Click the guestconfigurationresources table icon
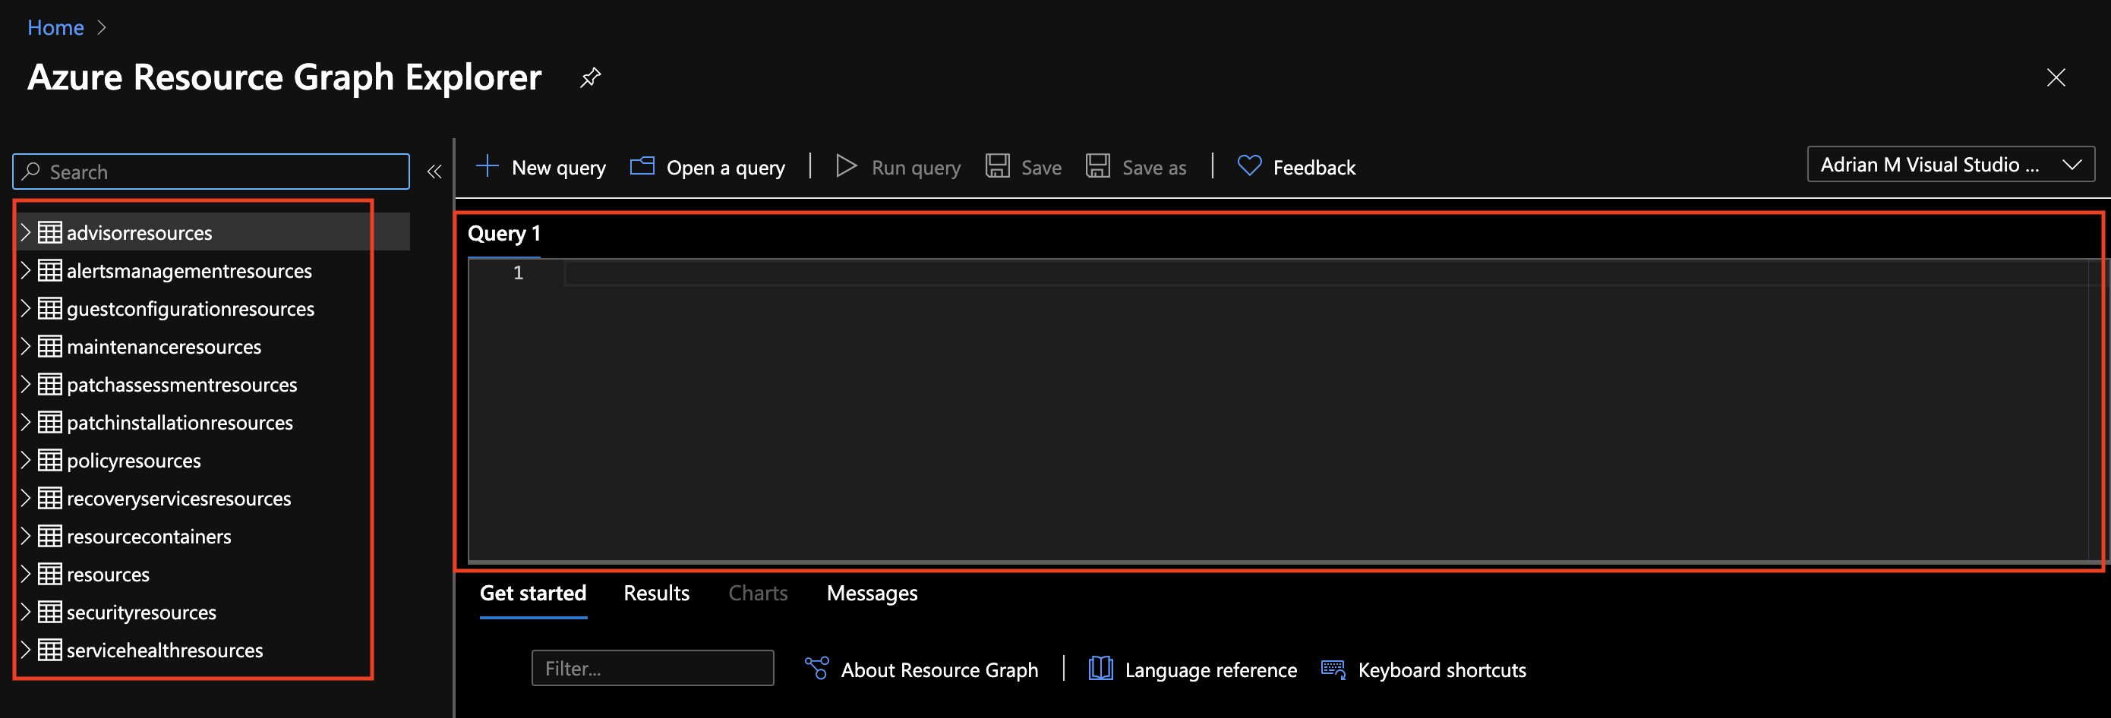 50,309
